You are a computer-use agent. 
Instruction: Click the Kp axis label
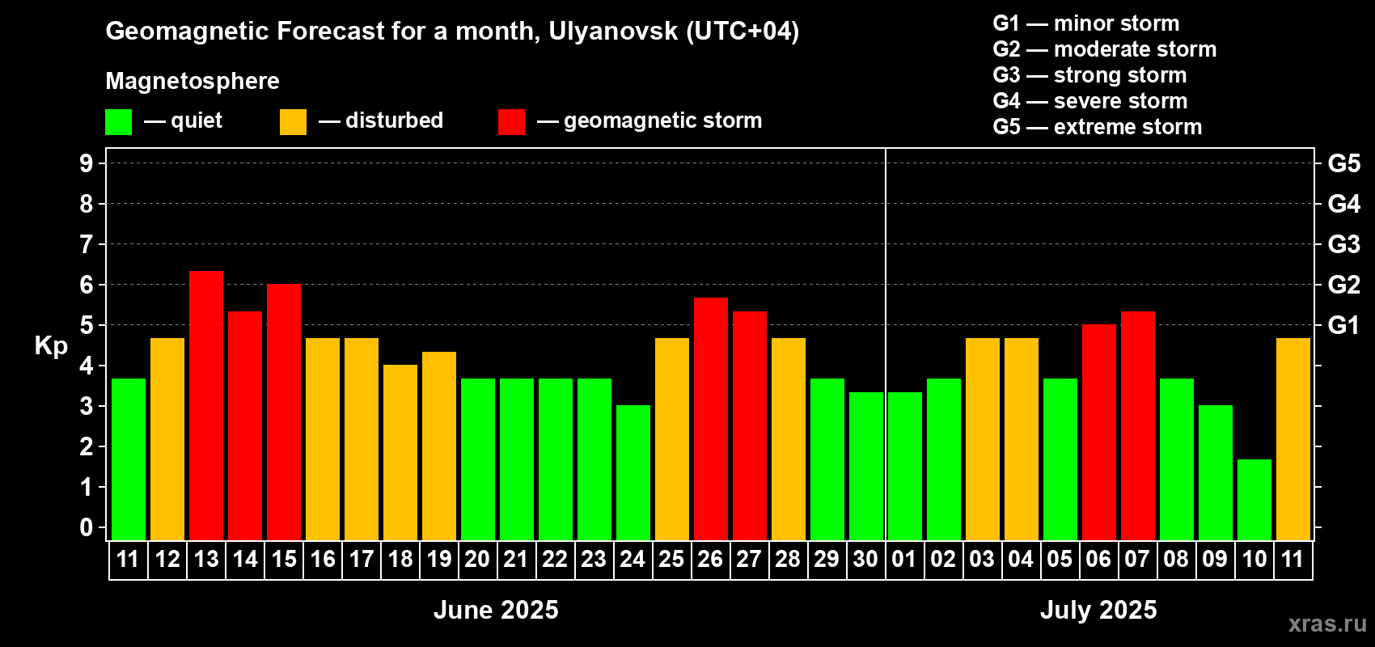tap(51, 346)
